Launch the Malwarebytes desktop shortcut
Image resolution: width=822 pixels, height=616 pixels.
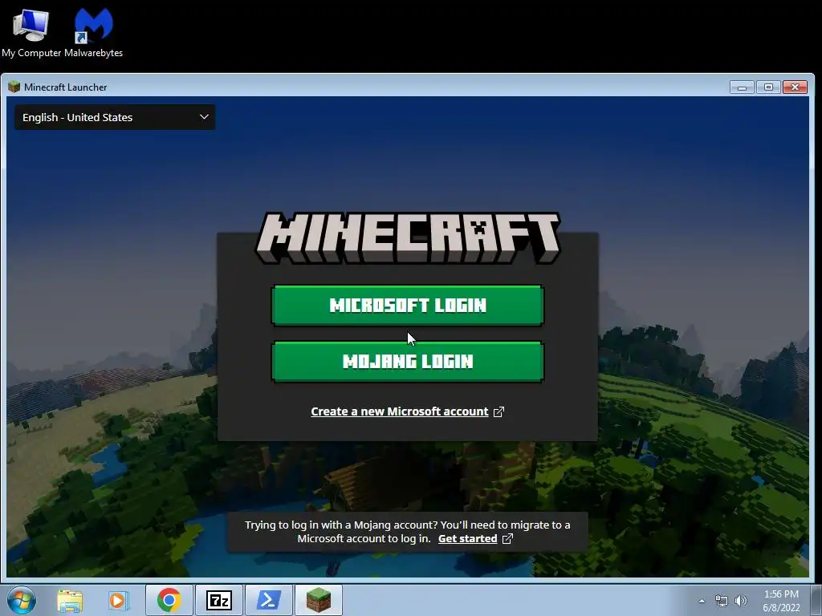93,33
